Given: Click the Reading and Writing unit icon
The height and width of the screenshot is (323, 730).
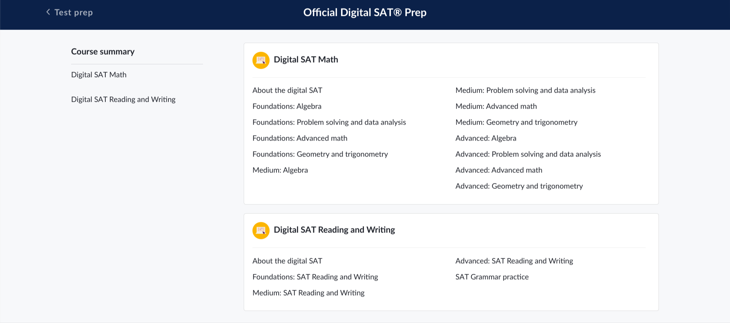Looking at the screenshot, I should click(x=261, y=230).
